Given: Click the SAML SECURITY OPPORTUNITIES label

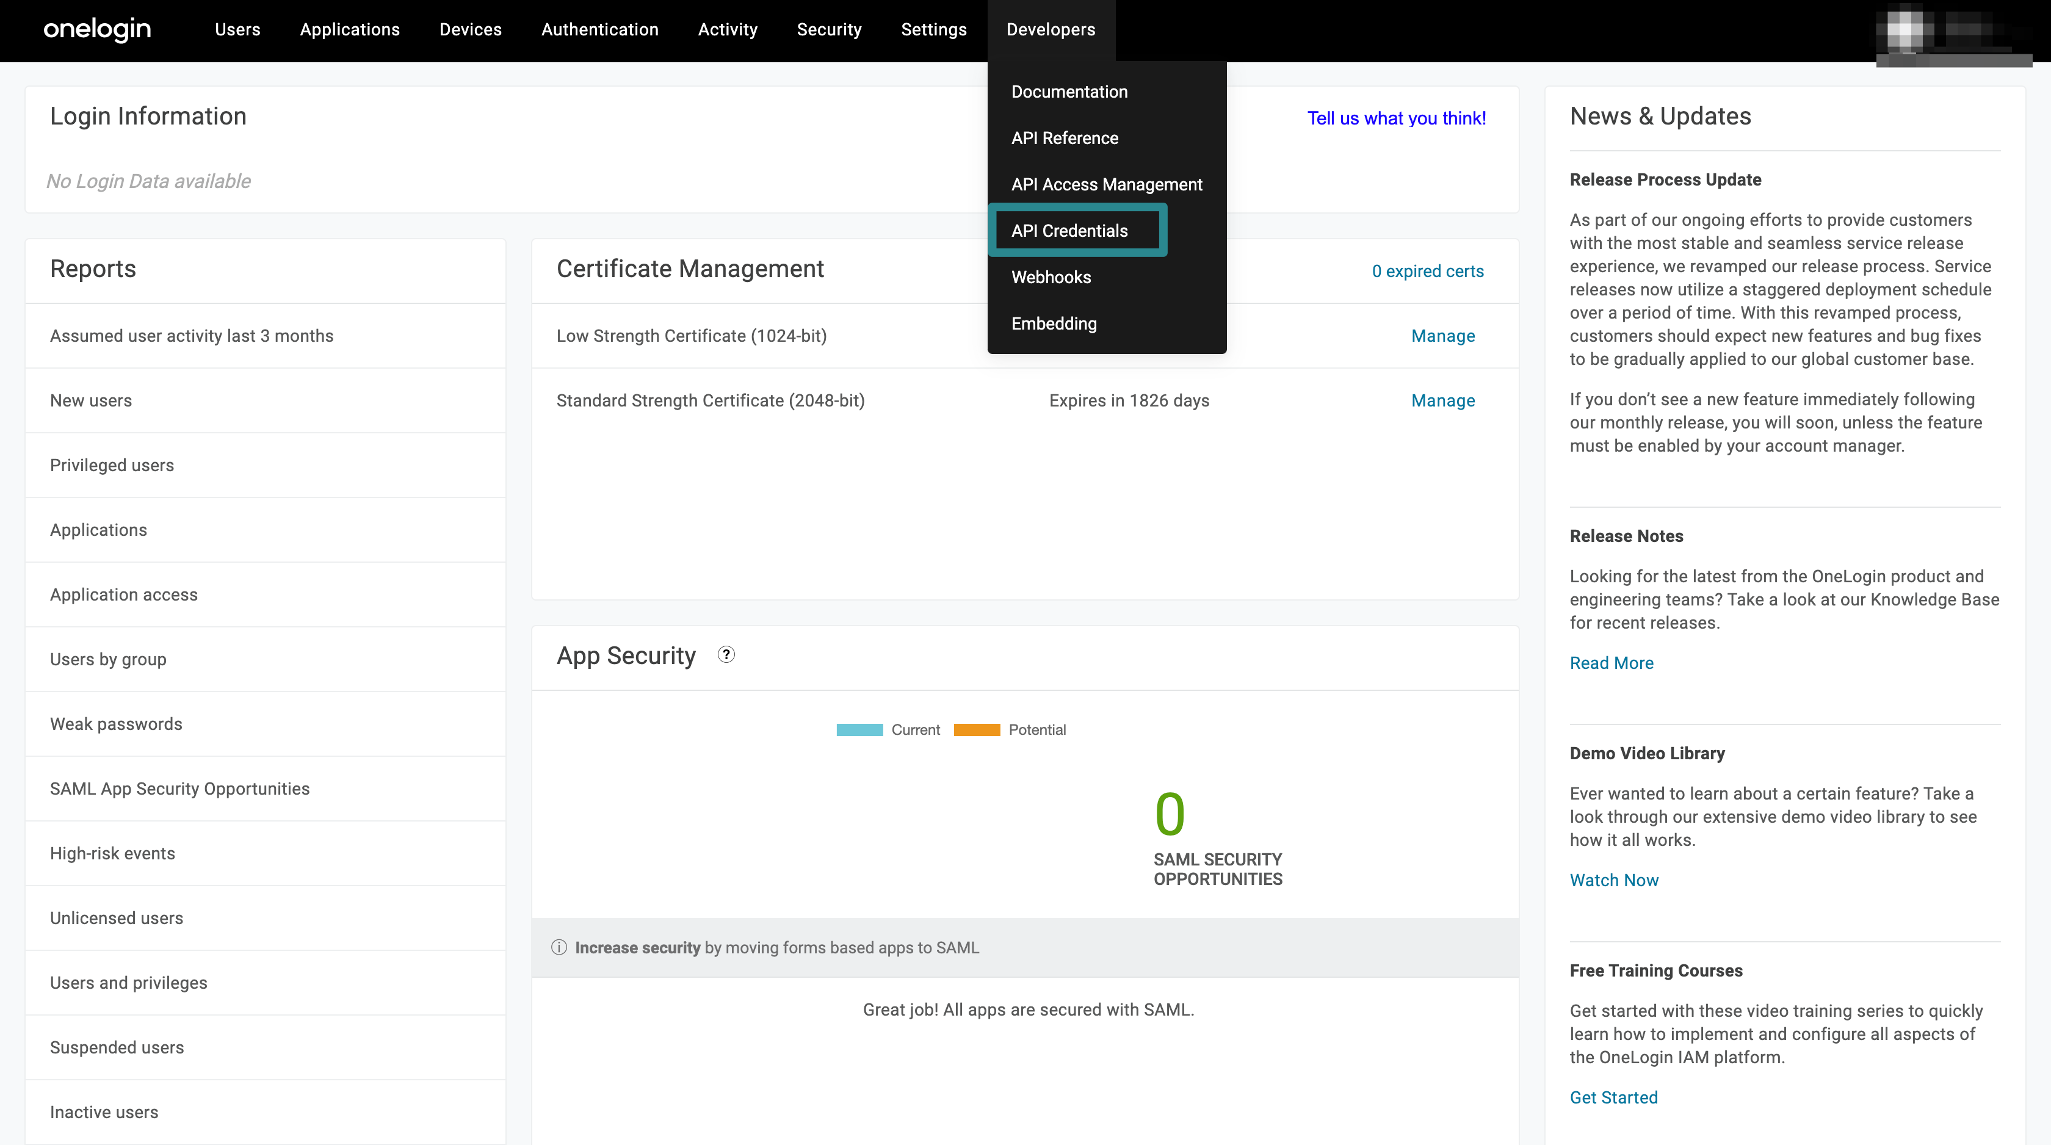Looking at the screenshot, I should click(1218, 870).
